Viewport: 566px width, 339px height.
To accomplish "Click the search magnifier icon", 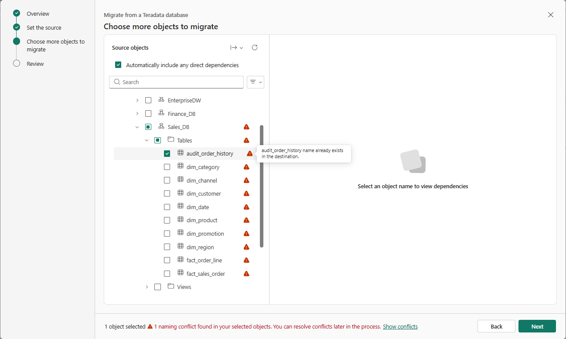I will [x=117, y=82].
